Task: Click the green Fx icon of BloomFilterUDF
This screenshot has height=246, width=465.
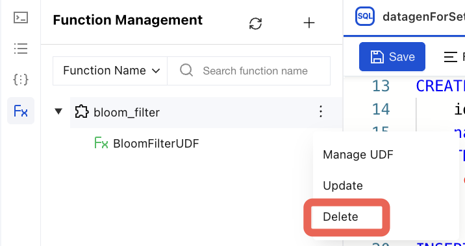Action: tap(101, 143)
